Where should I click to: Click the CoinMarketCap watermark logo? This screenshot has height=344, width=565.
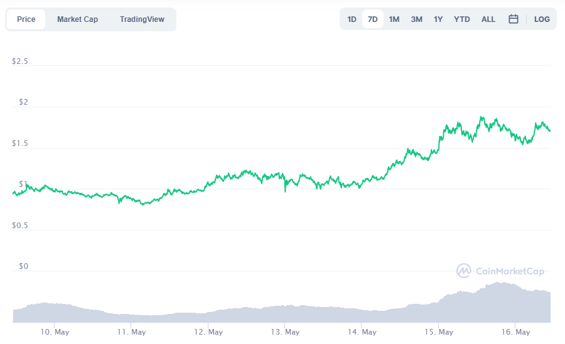[x=464, y=271]
